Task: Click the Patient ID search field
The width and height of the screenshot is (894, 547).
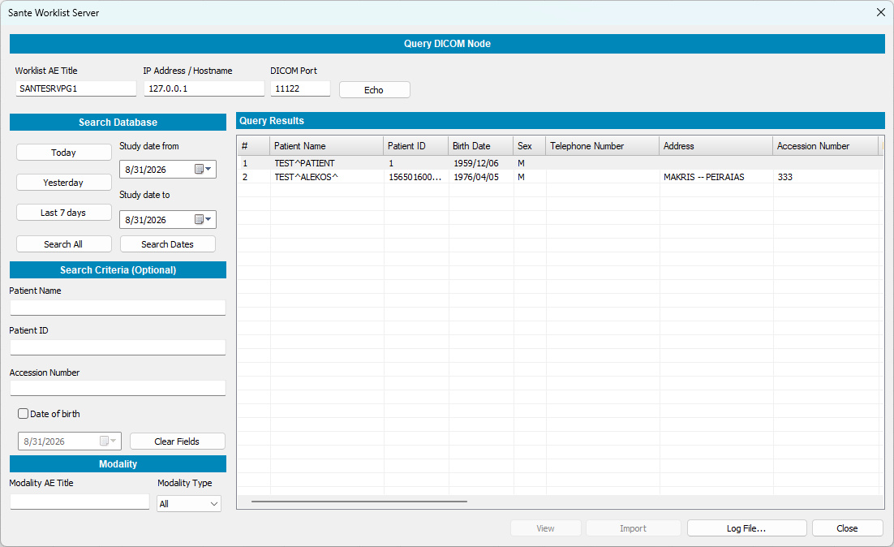Action: tap(118, 347)
